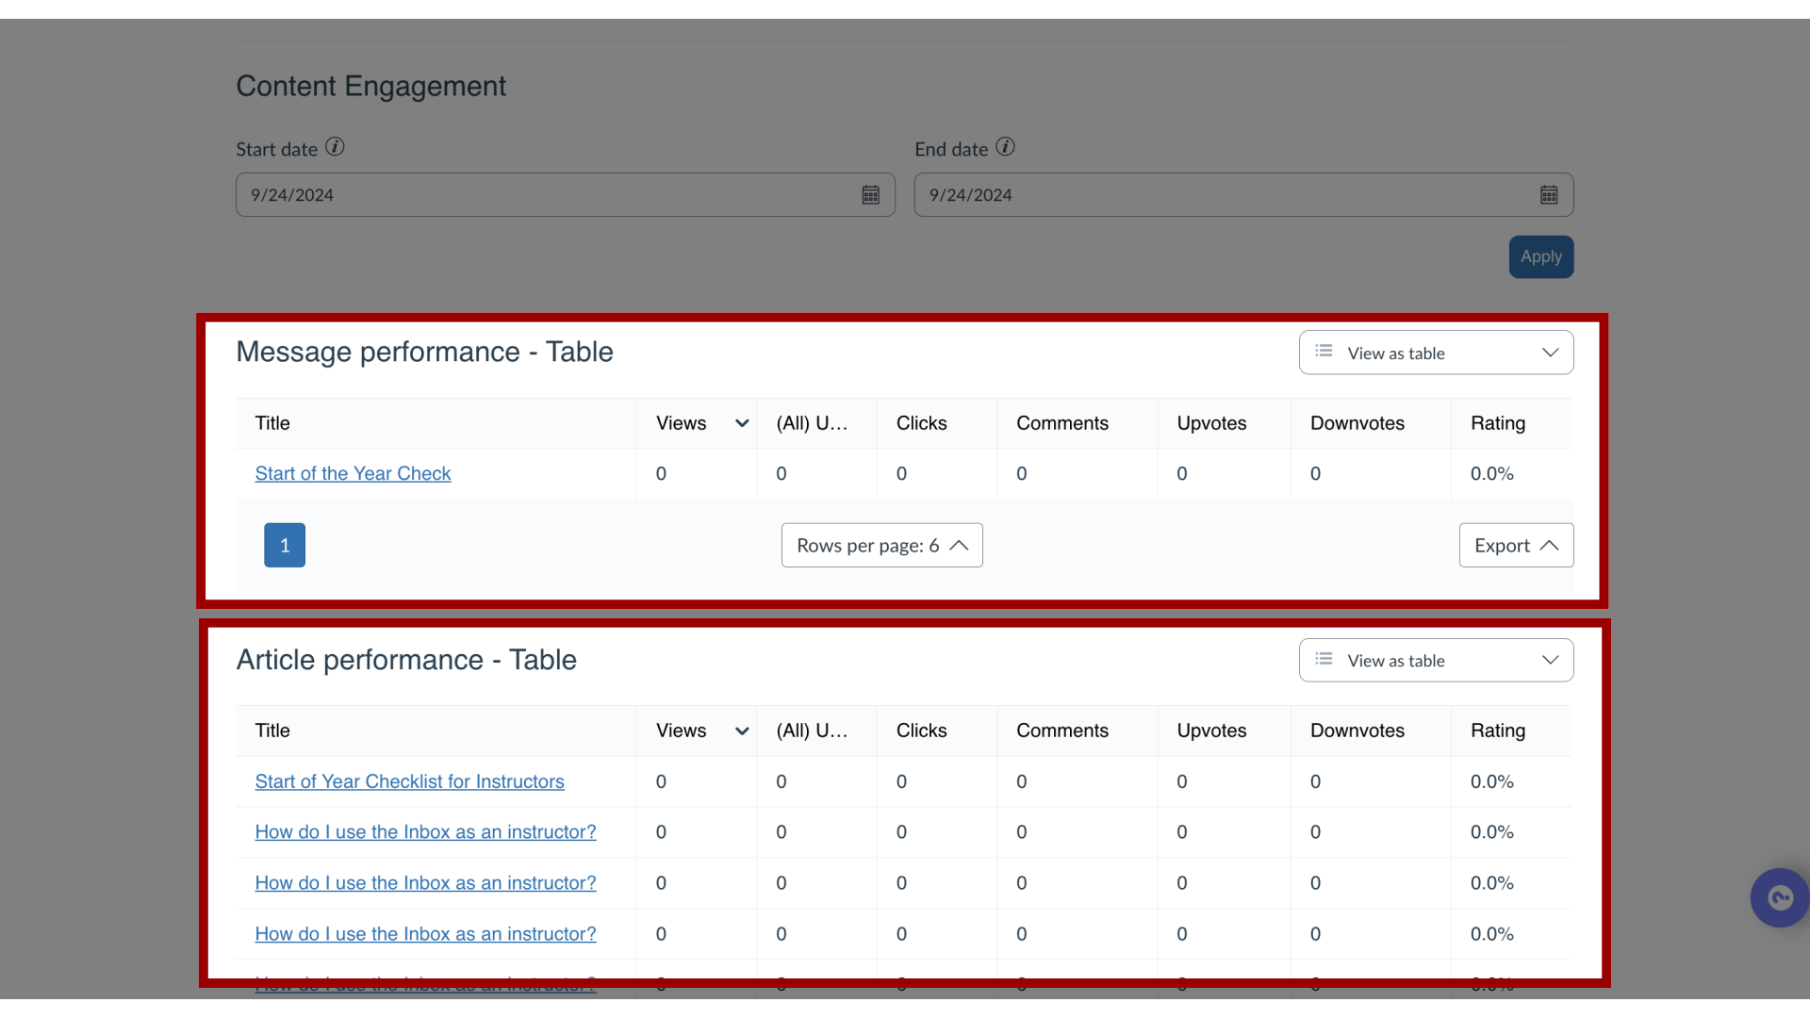Screen dimensions: 1810x1018
Task: Click the table view icon in Article performance
Action: pos(1322,660)
